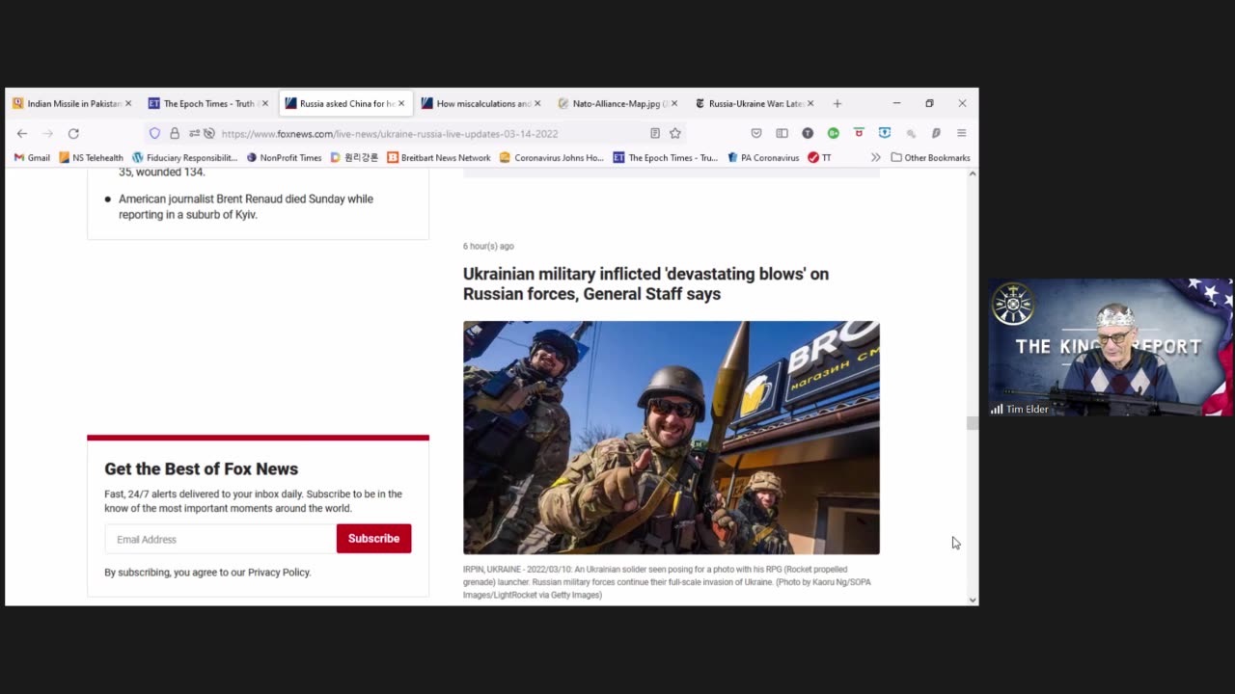Click the '6 hour(s) ago' timestamp
The width and height of the screenshot is (1235, 694).
(x=488, y=246)
